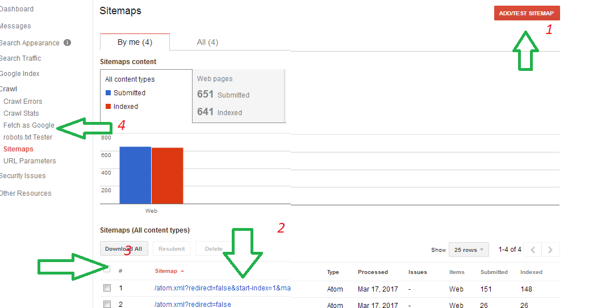The width and height of the screenshot is (597, 308).
Task: Click the red Indexed legend swatch
Action: click(108, 107)
